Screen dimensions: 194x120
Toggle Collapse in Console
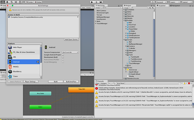click(x=104, y=83)
